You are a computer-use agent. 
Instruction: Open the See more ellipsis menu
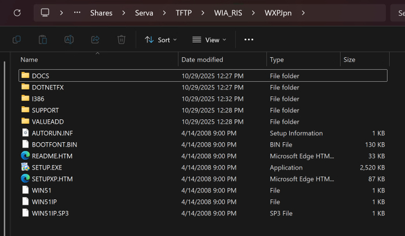(x=249, y=39)
